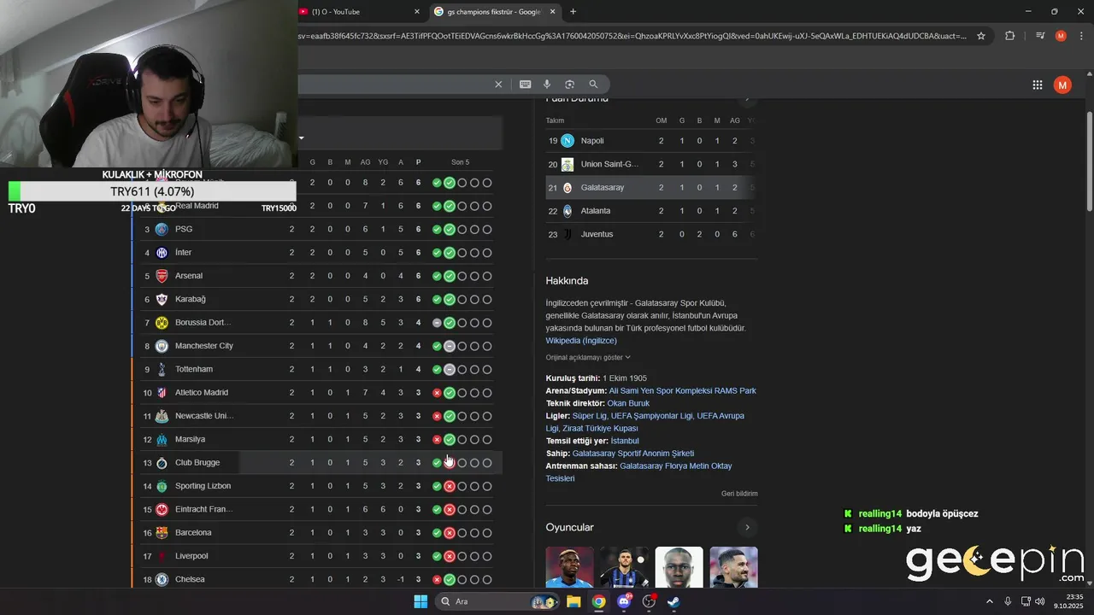Screen dimensions: 1094x615
Task: Click the taskbar search field Ara
Action: click(x=499, y=601)
